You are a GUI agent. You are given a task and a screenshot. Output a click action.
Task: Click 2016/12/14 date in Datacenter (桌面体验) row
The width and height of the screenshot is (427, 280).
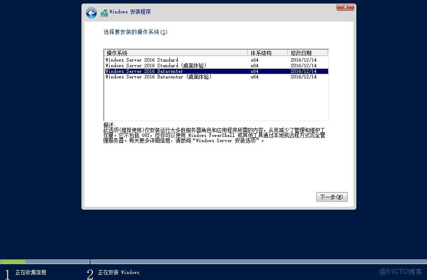click(x=303, y=77)
